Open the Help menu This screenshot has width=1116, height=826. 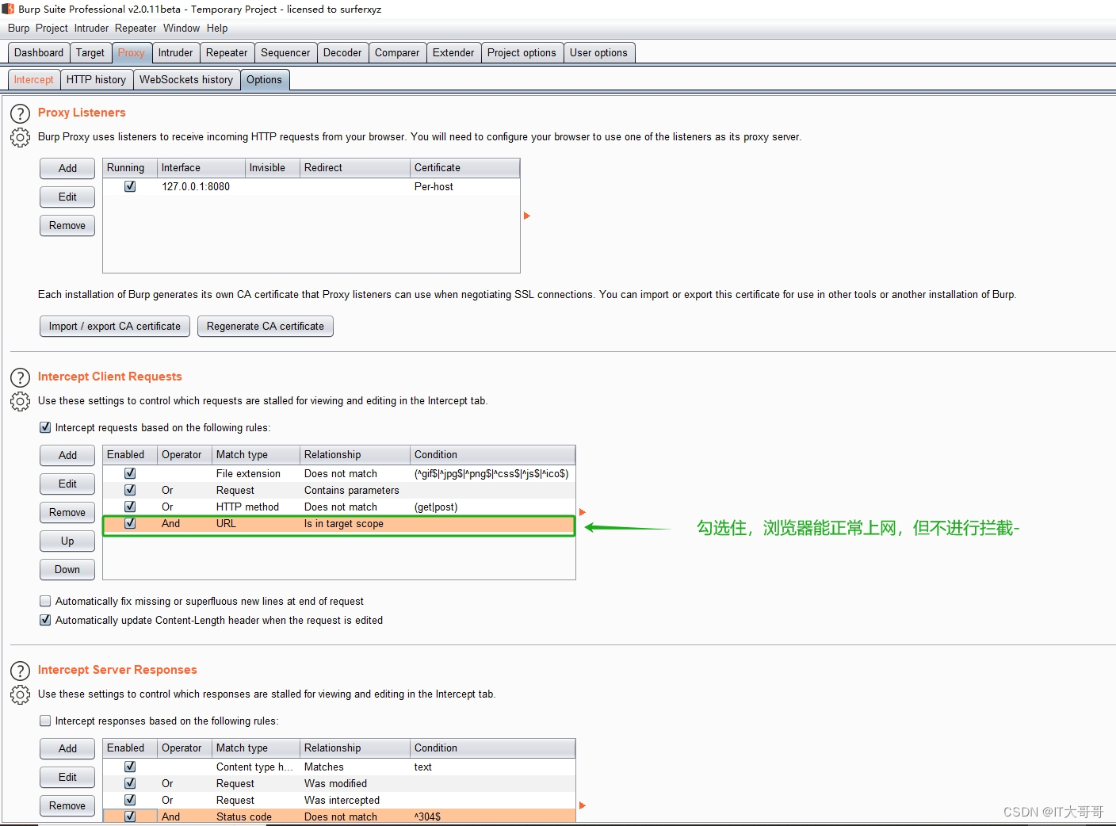pyautogui.click(x=217, y=28)
